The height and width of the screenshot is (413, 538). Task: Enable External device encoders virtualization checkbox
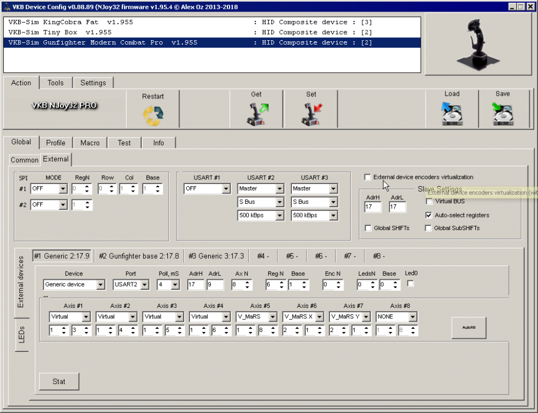368,177
